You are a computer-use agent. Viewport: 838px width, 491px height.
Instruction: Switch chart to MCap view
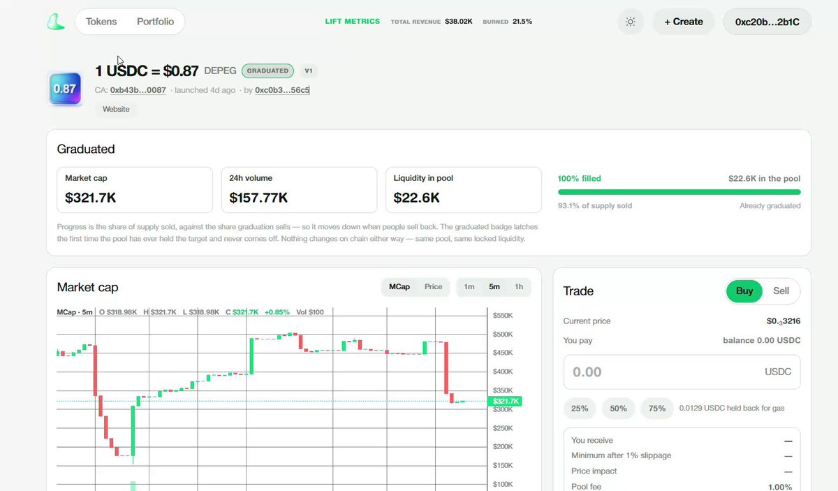pos(399,287)
